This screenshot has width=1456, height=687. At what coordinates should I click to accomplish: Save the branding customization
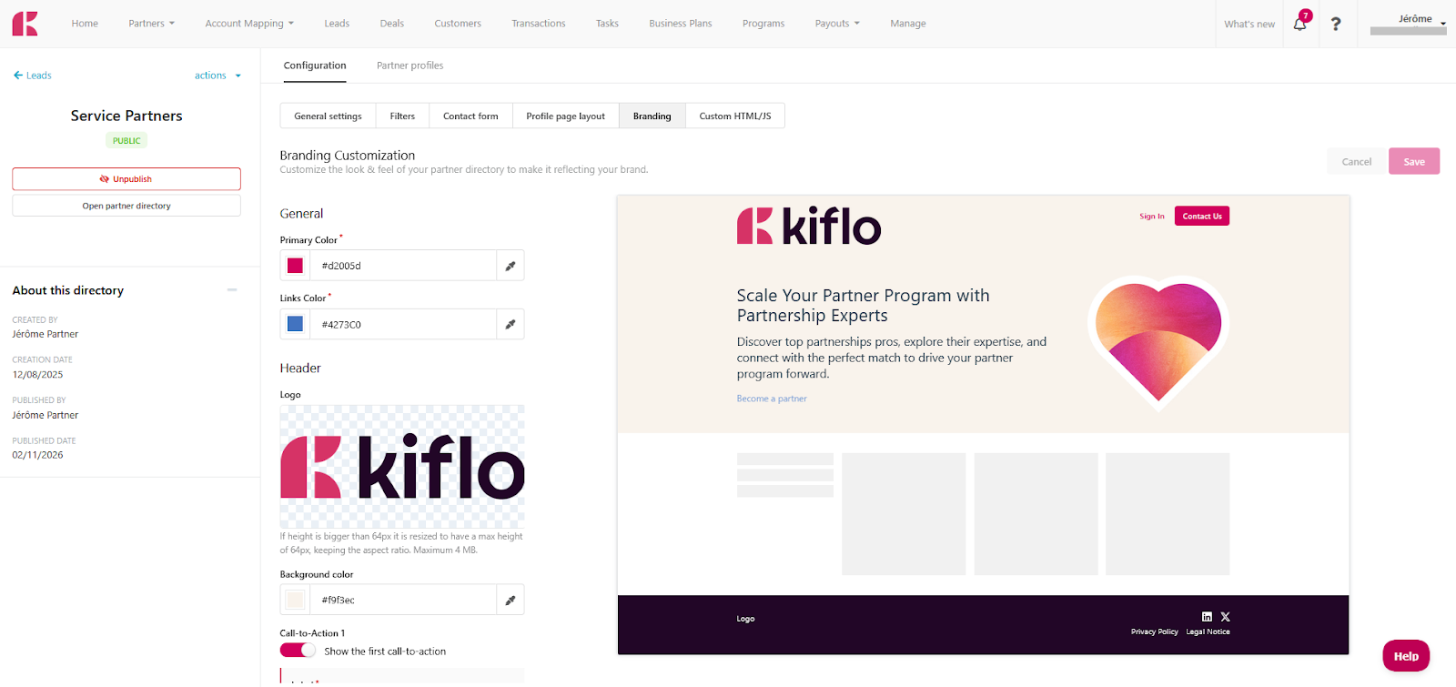click(x=1414, y=161)
